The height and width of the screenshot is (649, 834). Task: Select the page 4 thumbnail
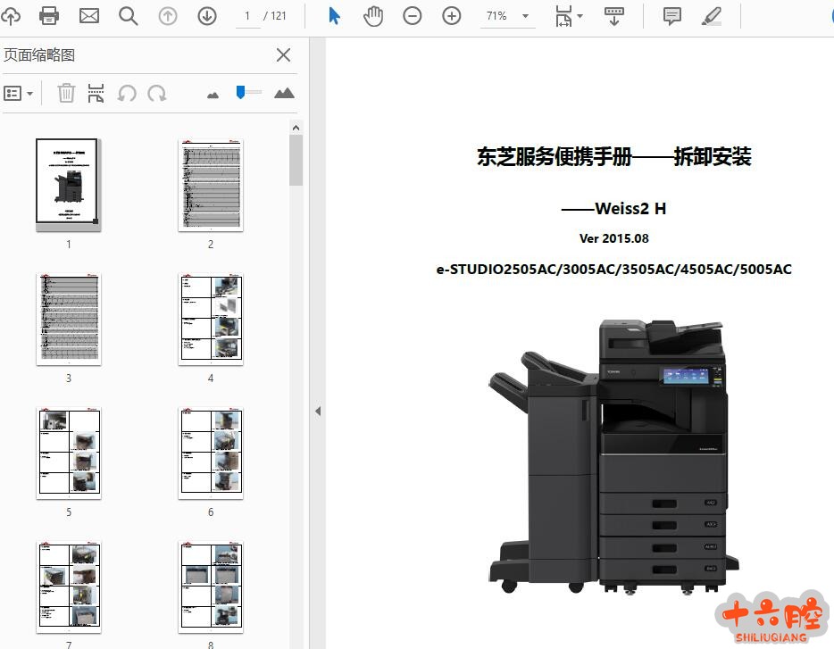pyautogui.click(x=211, y=320)
